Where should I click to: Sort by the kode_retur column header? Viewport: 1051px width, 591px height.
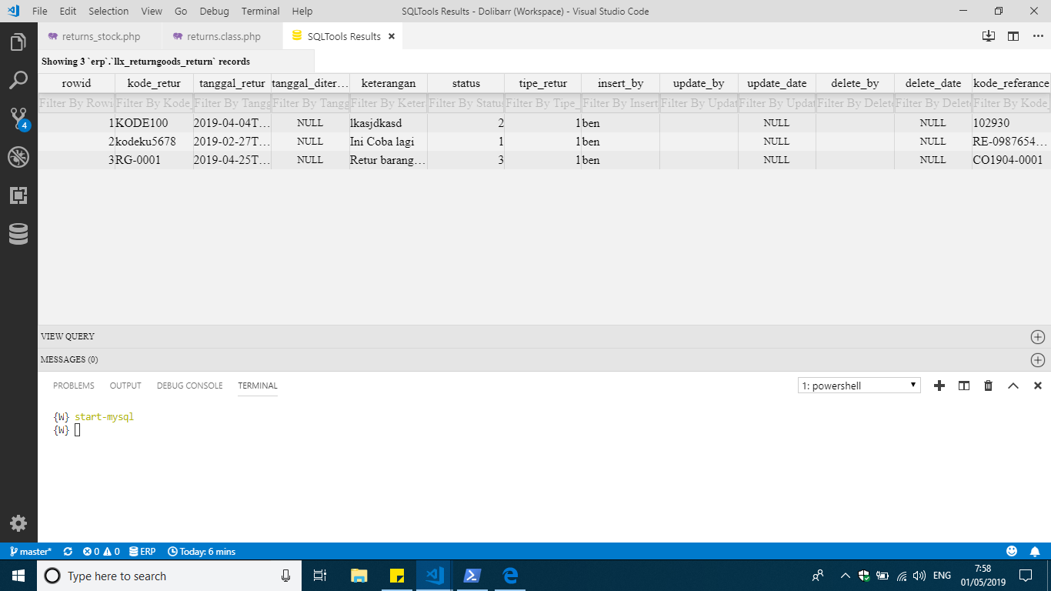155,83
